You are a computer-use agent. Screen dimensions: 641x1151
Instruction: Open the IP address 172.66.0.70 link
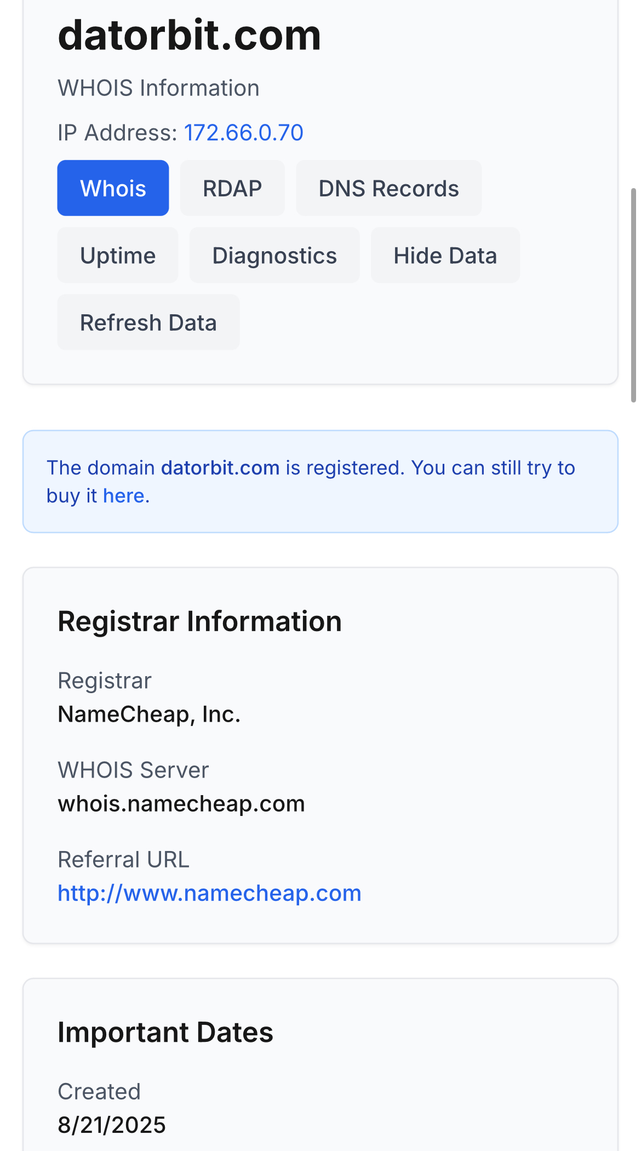tap(244, 133)
